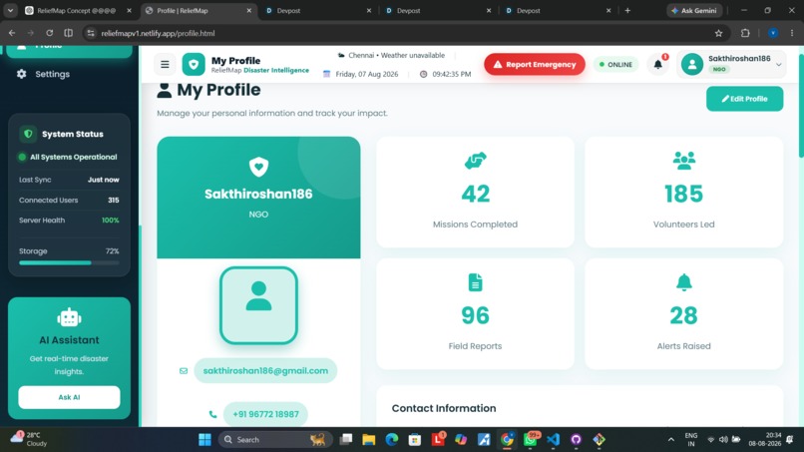Open the notifications bell in the header
The width and height of the screenshot is (804, 452).
[x=658, y=64]
